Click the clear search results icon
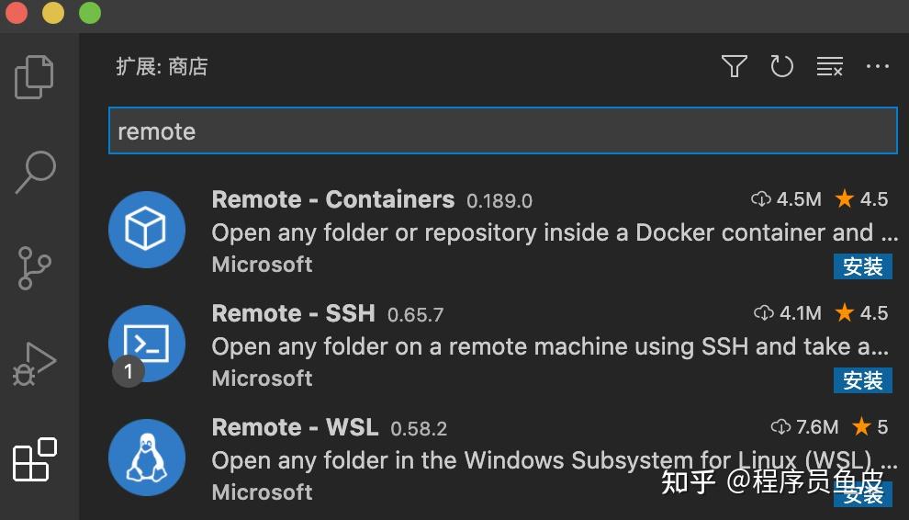 (x=830, y=66)
